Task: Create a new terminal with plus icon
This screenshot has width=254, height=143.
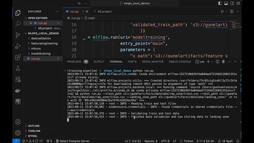Action: coord(208,62)
